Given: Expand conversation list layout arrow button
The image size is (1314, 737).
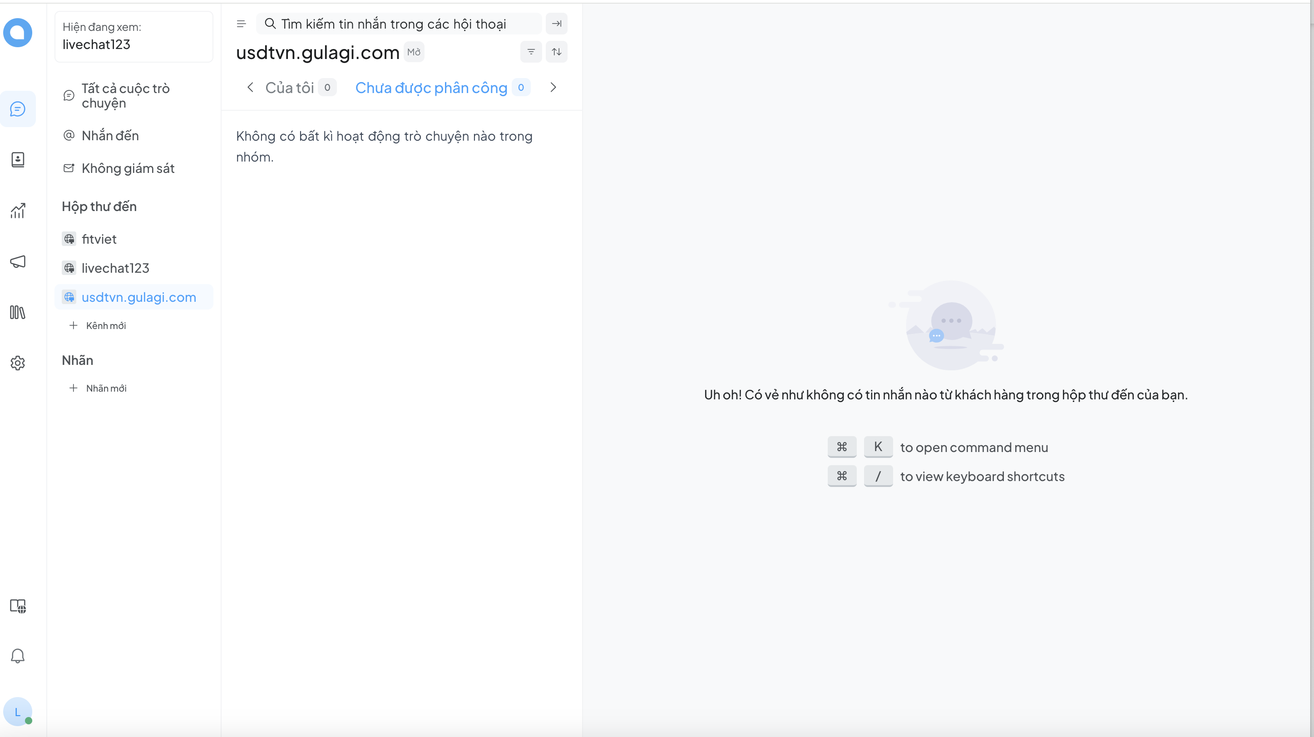Looking at the screenshot, I should point(557,24).
